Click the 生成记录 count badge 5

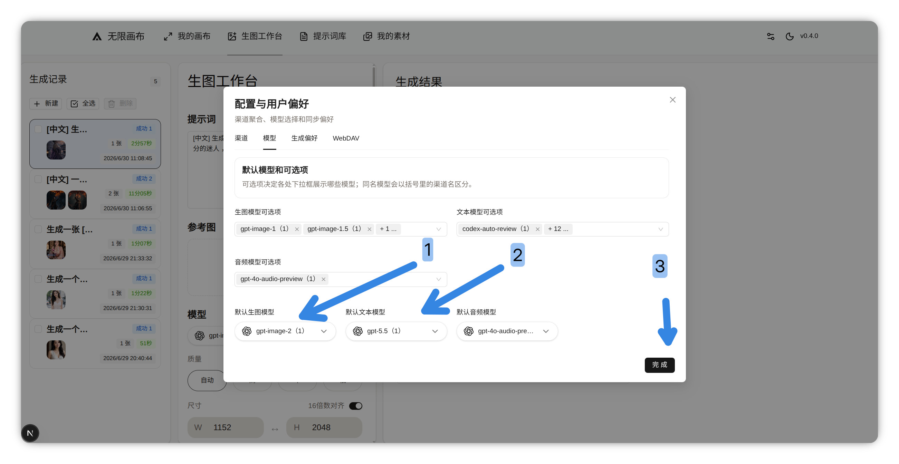tap(155, 81)
